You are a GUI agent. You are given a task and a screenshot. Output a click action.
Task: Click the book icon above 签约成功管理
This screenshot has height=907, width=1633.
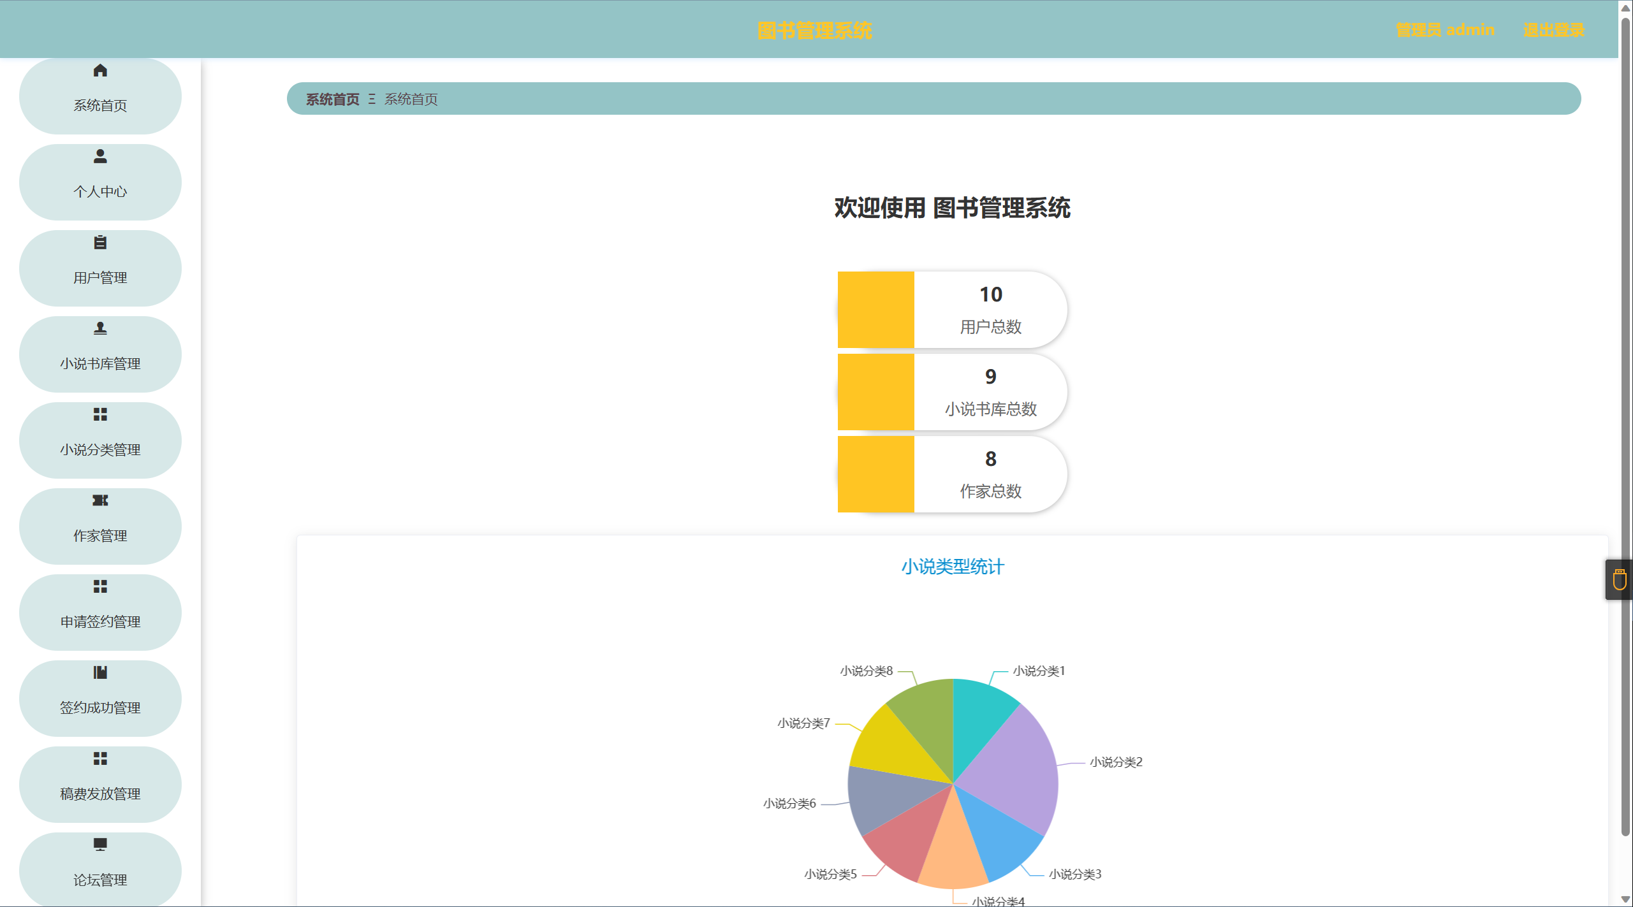point(100,672)
